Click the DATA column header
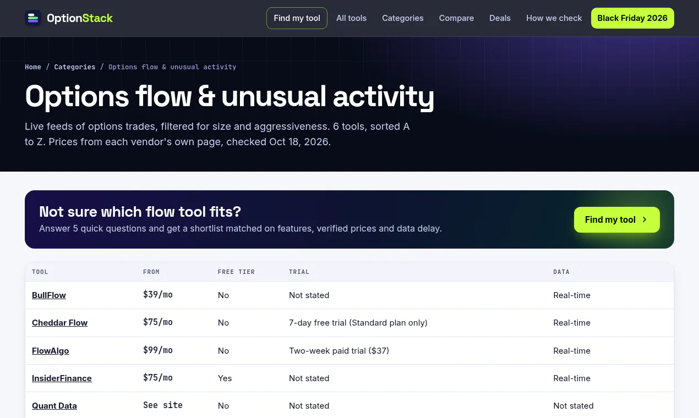 click(x=561, y=272)
